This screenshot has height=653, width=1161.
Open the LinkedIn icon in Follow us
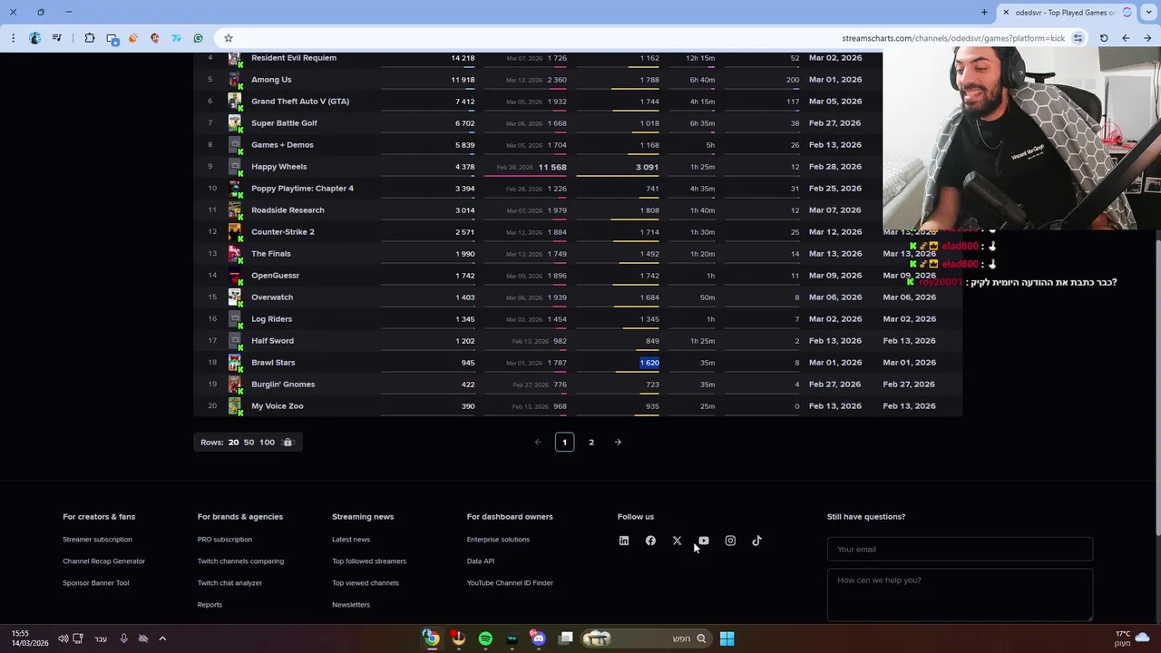click(x=624, y=541)
